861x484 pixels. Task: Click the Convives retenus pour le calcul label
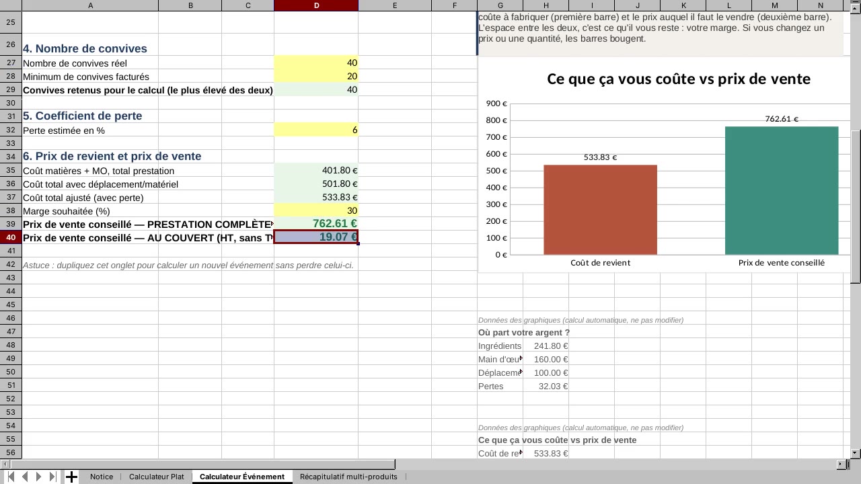click(148, 90)
